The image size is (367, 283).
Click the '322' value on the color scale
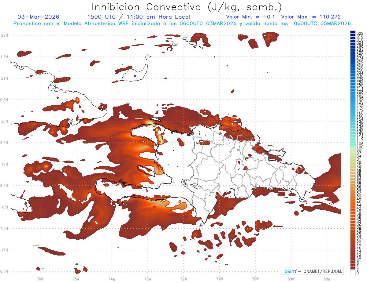[360, 33]
